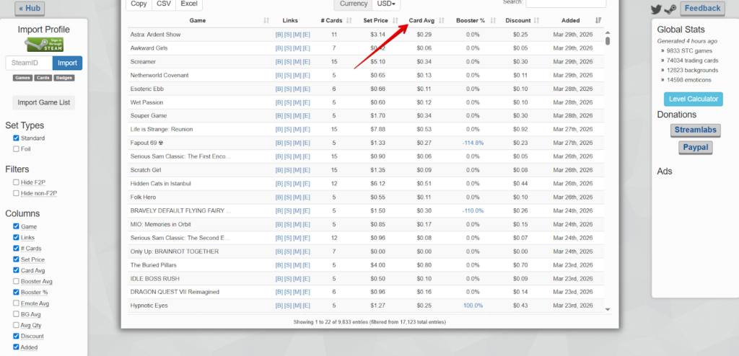Go back with the « Hub button

tap(29, 9)
